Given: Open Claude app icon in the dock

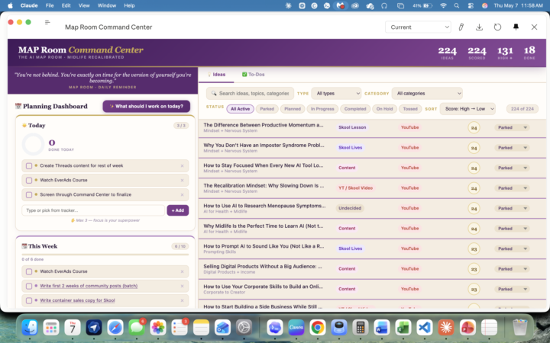Looking at the screenshot, I should point(446,328).
